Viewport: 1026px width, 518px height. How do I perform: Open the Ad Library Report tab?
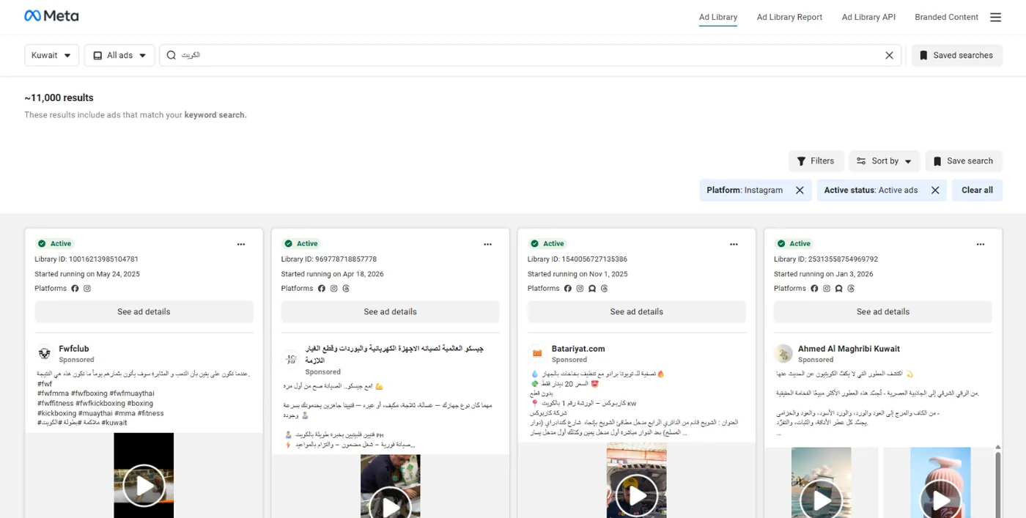tap(789, 17)
